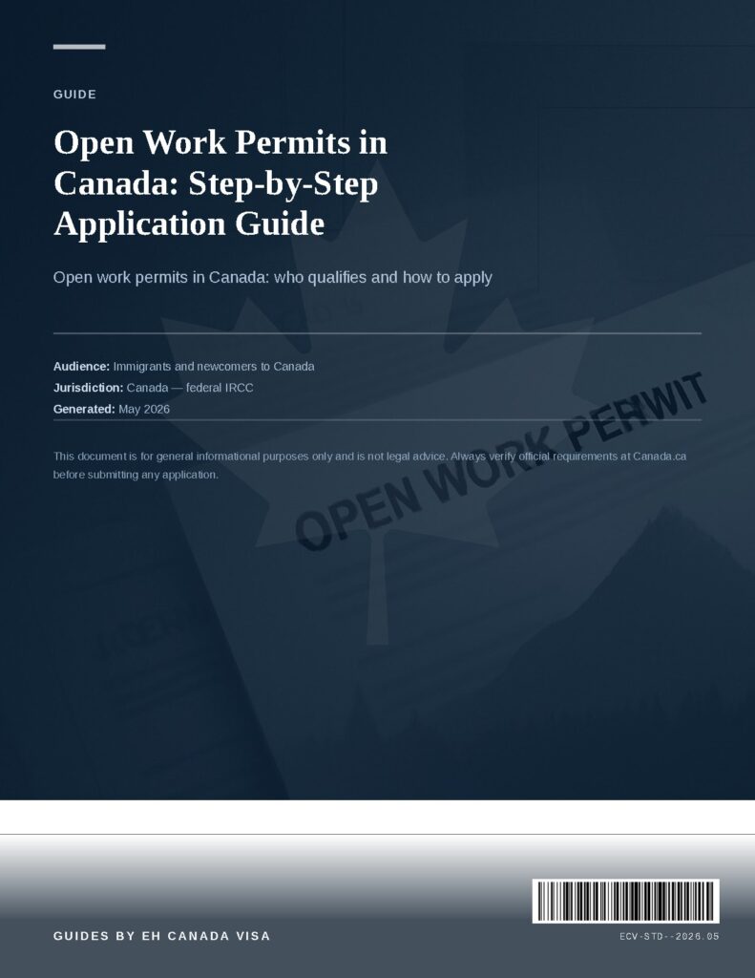Click the barcode in the footer
Viewport: 755px width, 978px height.
(625, 901)
